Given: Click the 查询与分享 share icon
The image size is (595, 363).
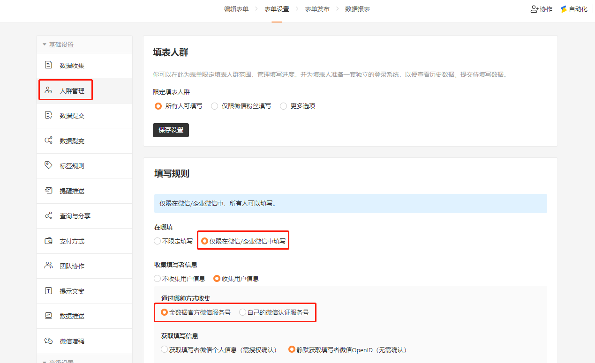Looking at the screenshot, I should tap(48, 215).
